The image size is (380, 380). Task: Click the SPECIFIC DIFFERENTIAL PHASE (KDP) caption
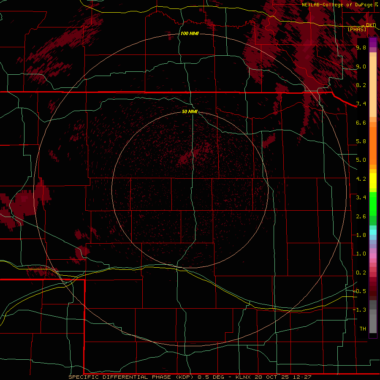tap(131, 377)
